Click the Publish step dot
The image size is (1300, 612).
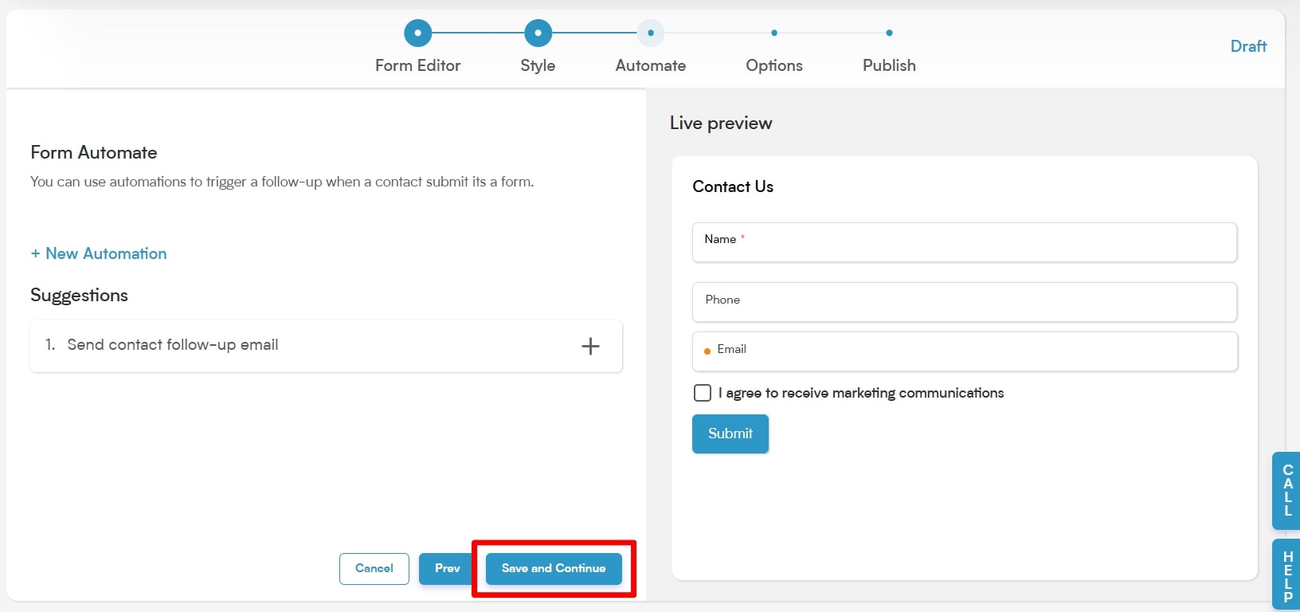889,33
